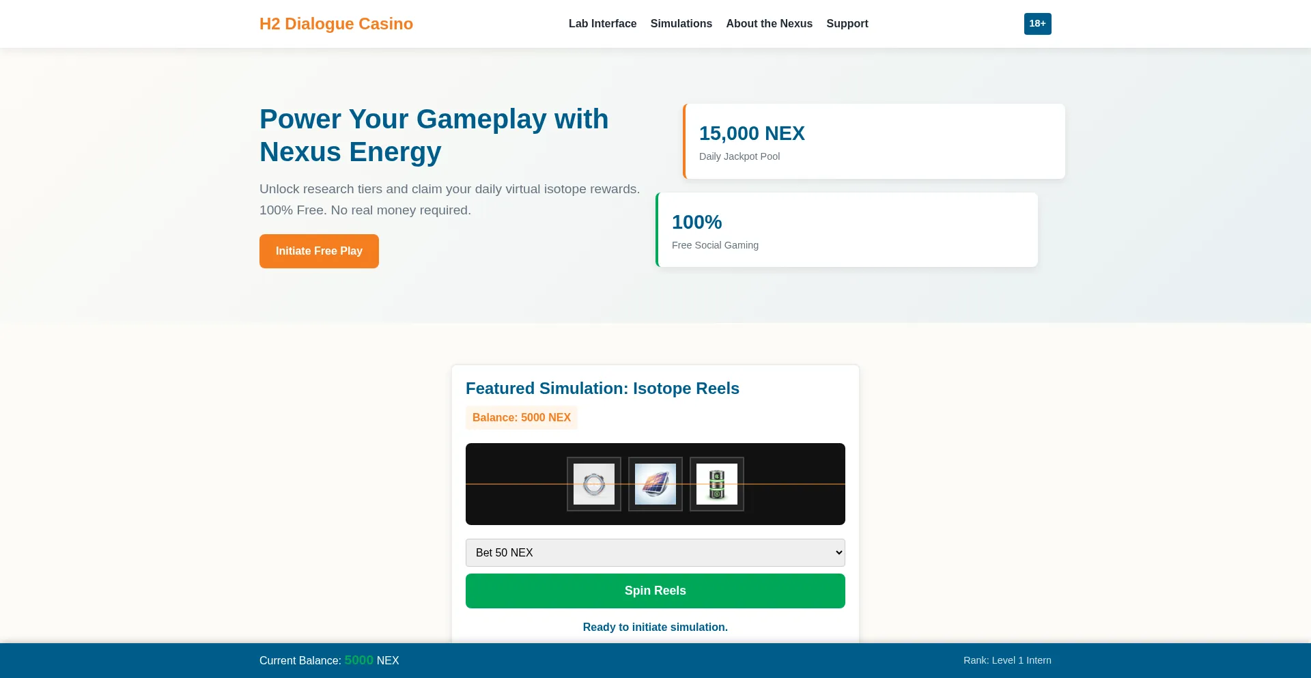Image resolution: width=1311 pixels, height=678 pixels.
Task: Select the 15,000 NEX jackpot card
Action: click(x=874, y=141)
